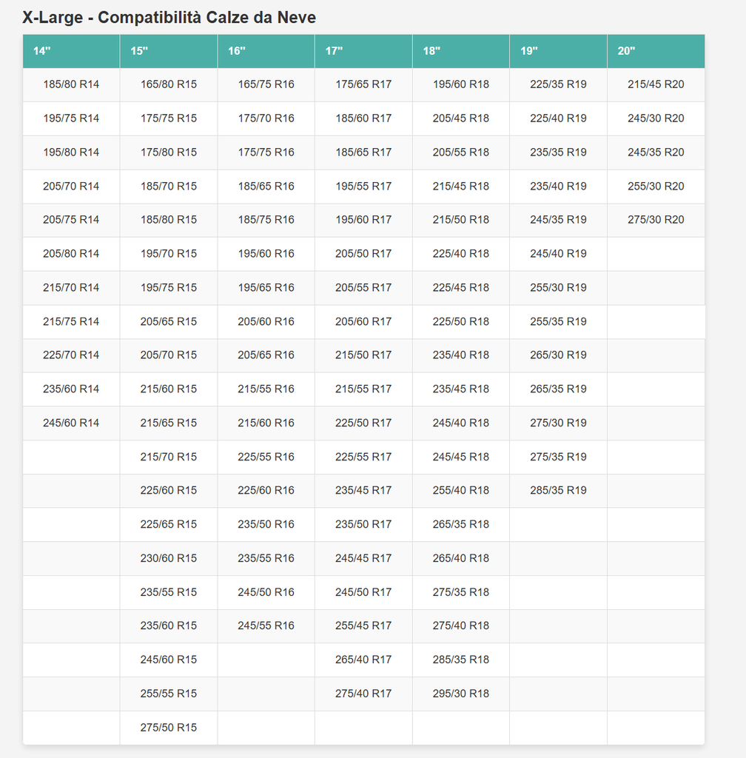Click tire size 230/60 R15
746x758 pixels.
click(169, 558)
